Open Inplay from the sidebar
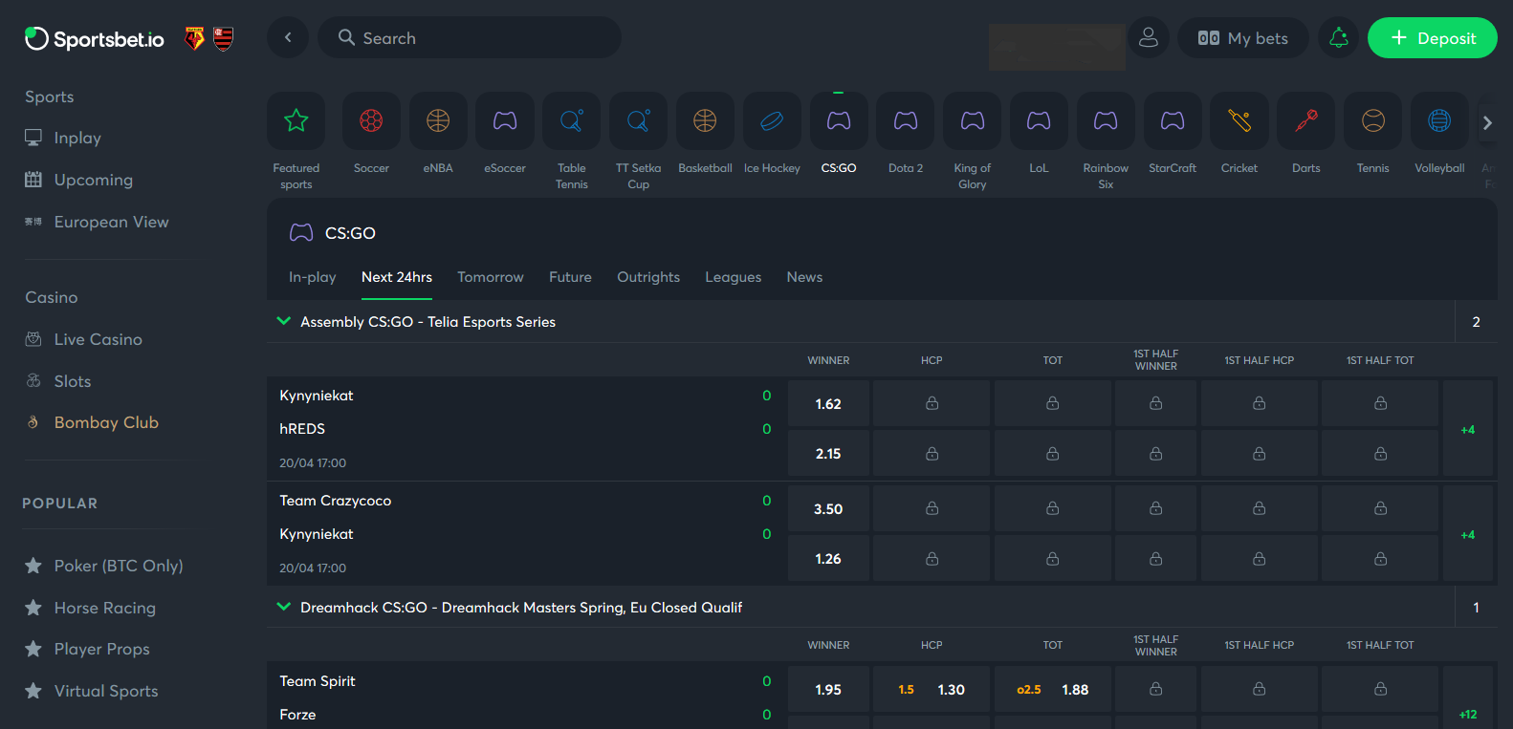This screenshot has width=1513, height=729. pos(63,138)
